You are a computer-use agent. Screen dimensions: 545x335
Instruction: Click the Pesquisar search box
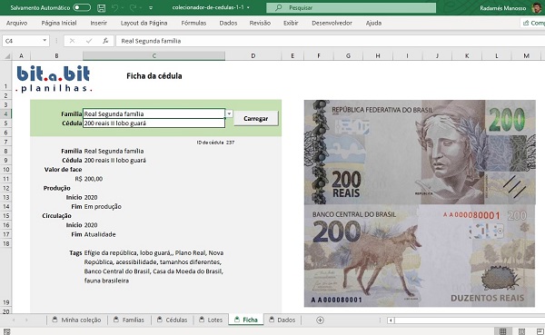tap(351, 7)
